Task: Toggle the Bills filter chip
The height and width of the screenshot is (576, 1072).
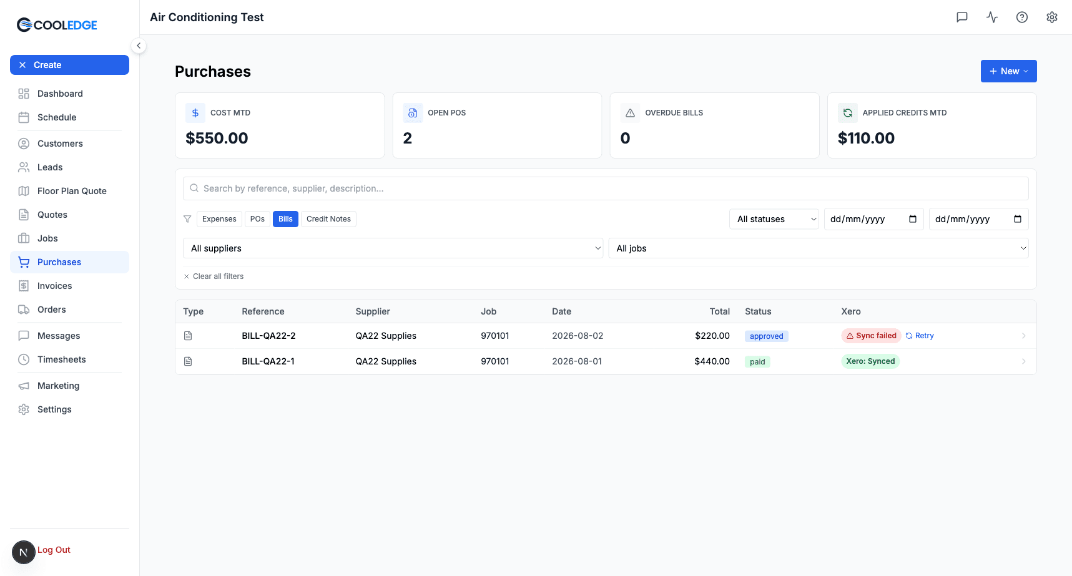Action: coord(285,219)
